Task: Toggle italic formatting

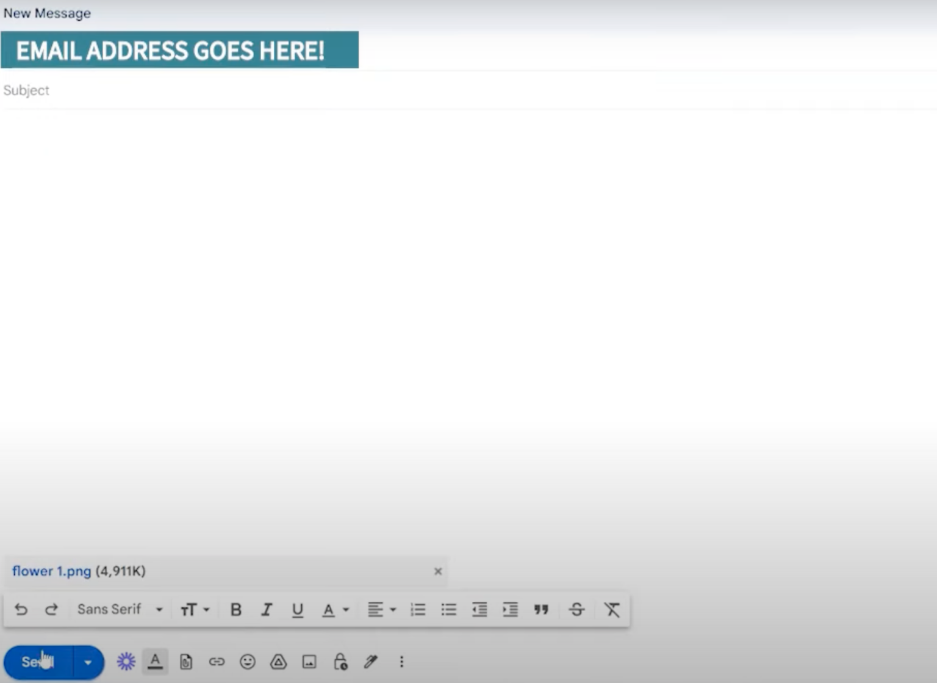Action: [x=267, y=609]
